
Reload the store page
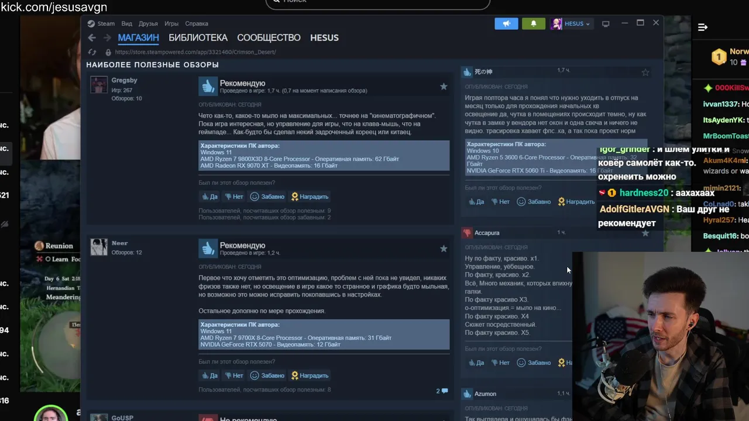click(92, 52)
